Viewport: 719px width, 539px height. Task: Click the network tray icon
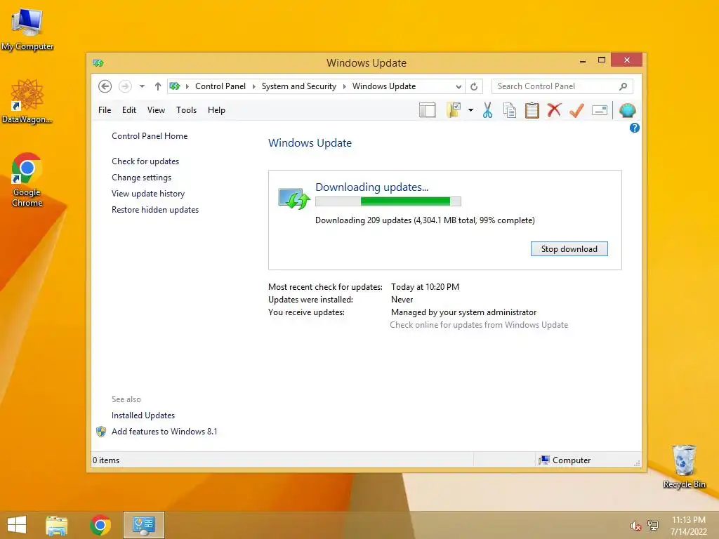click(653, 526)
